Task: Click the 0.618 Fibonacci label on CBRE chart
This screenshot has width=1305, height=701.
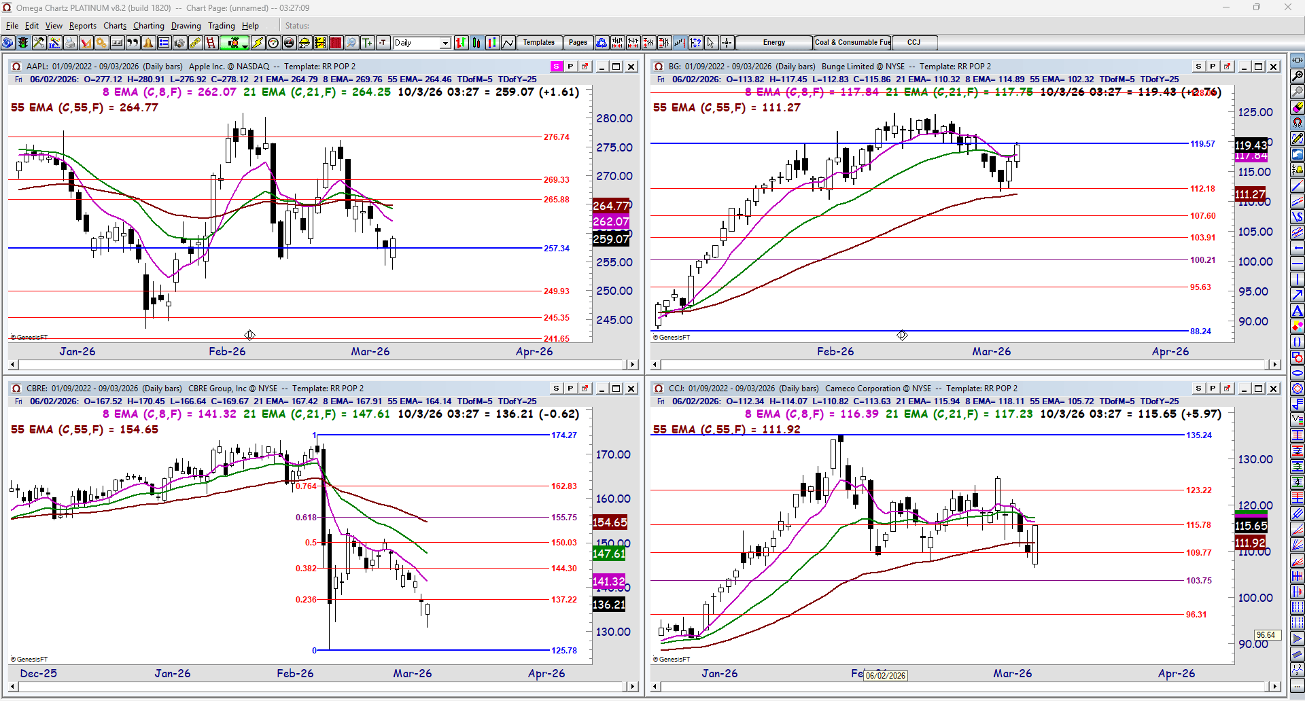Action: [x=306, y=518]
